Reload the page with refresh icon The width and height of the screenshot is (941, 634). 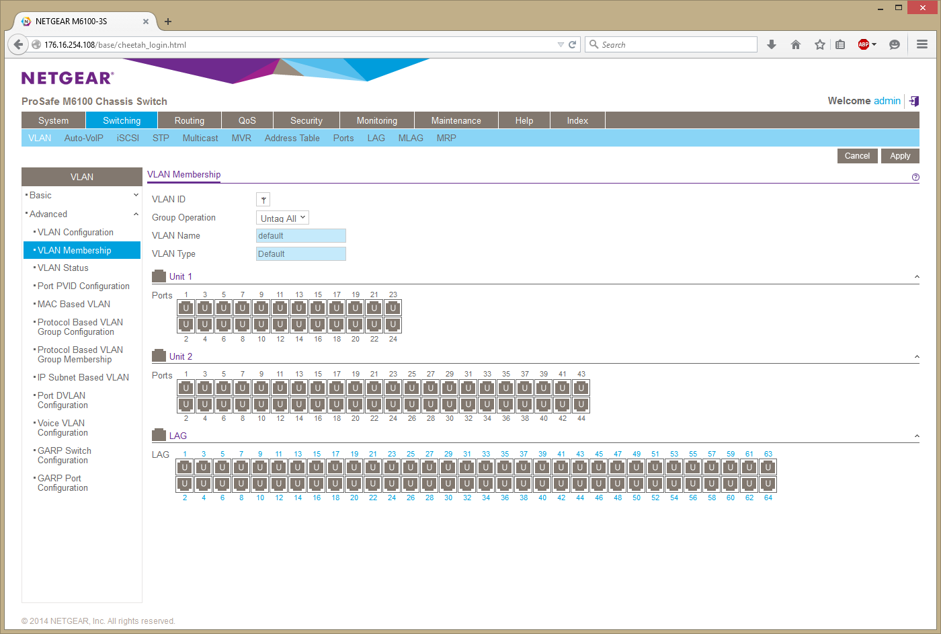pyautogui.click(x=573, y=44)
